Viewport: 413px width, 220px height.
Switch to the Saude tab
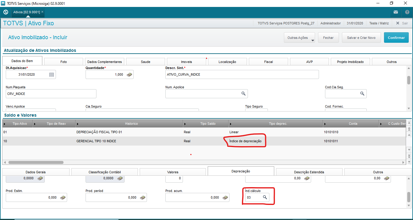point(145,62)
